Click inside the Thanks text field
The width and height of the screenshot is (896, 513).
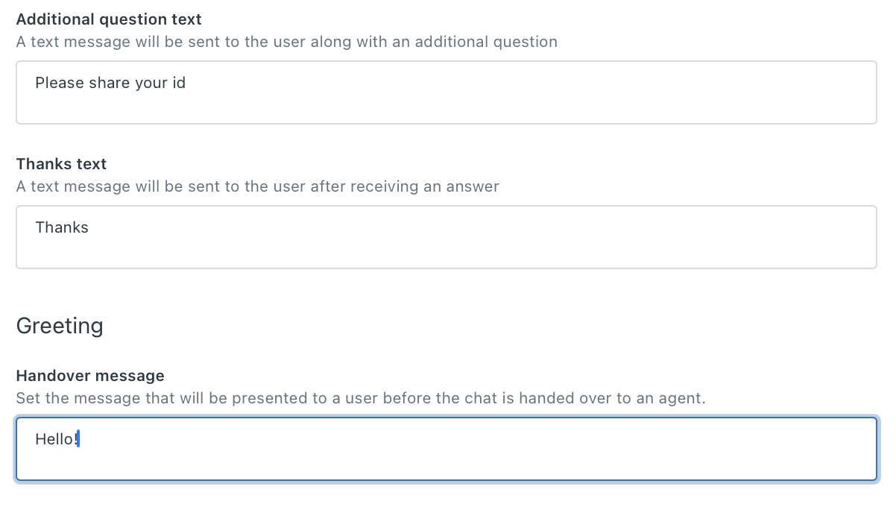pyautogui.click(x=446, y=236)
